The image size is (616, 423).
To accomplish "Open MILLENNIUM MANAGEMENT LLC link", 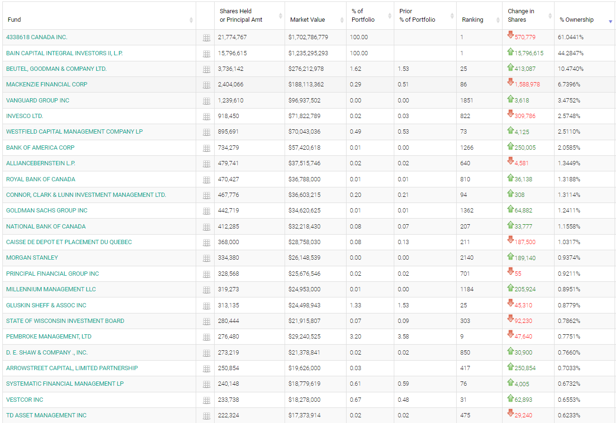I will (x=51, y=289).
